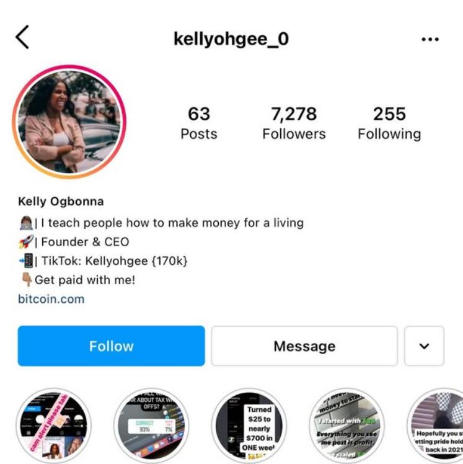
Task: Tap the pointing-down hand emoji
Action: [27, 280]
